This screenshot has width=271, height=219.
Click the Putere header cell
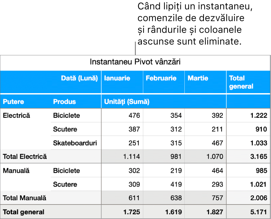13,102
